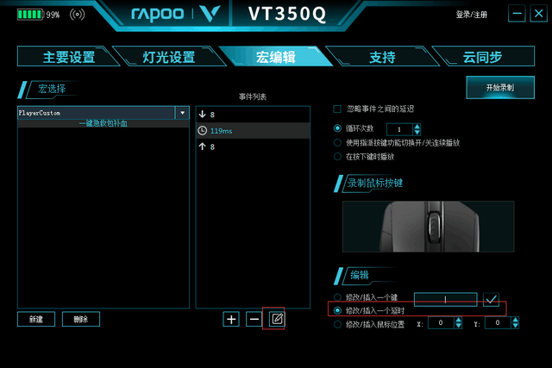Click the wireless signal icon beside battery

coord(77,15)
